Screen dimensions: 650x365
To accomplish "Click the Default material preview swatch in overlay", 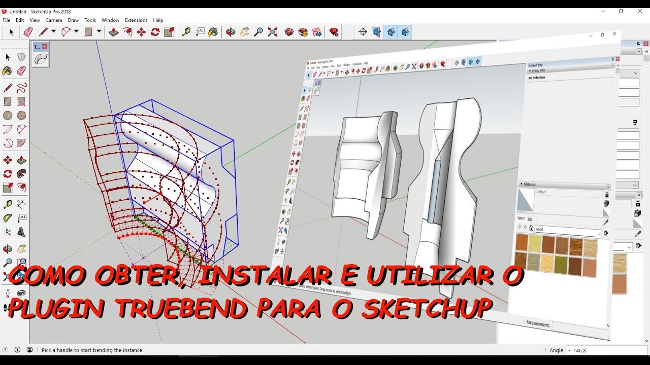I will click(525, 200).
